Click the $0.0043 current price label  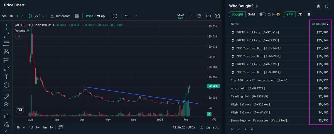[214, 86]
